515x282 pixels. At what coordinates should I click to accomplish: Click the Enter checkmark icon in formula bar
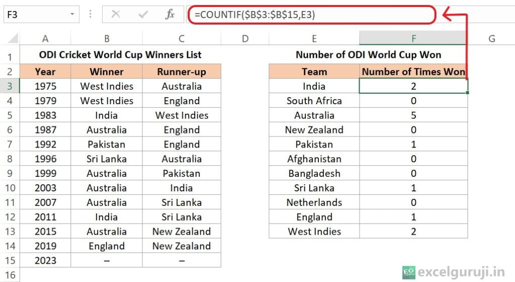pyautogui.click(x=143, y=15)
